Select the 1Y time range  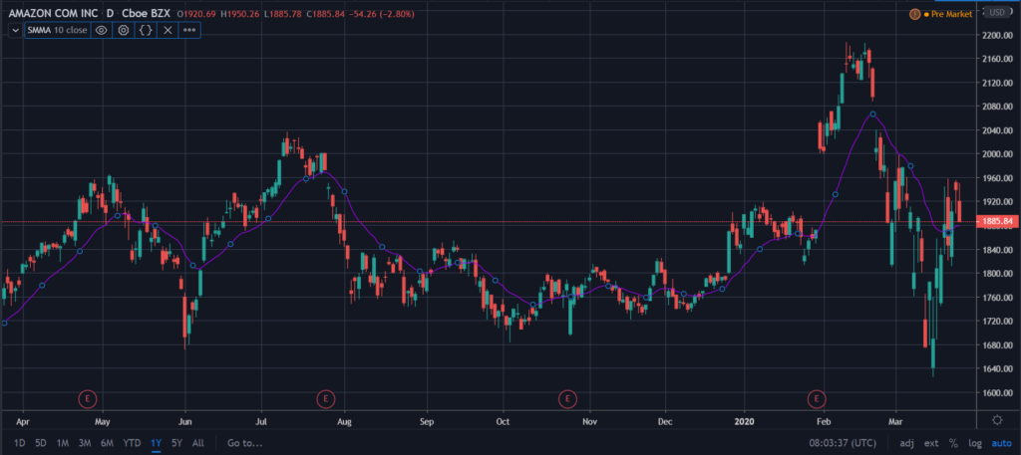pos(157,443)
